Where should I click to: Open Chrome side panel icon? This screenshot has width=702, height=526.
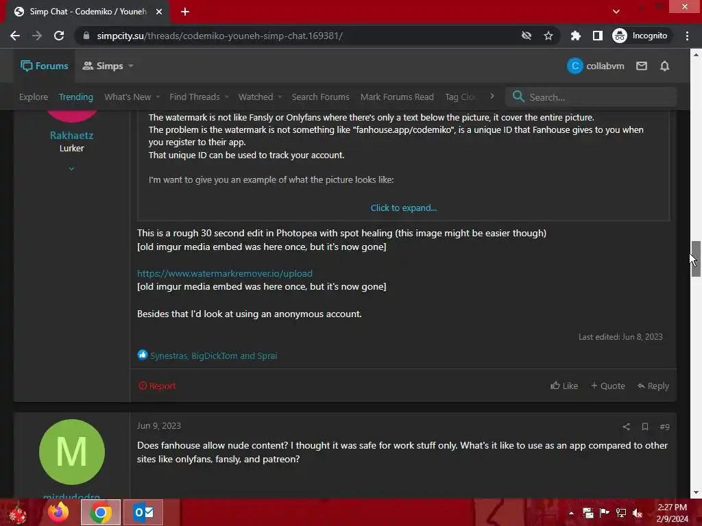click(x=598, y=36)
